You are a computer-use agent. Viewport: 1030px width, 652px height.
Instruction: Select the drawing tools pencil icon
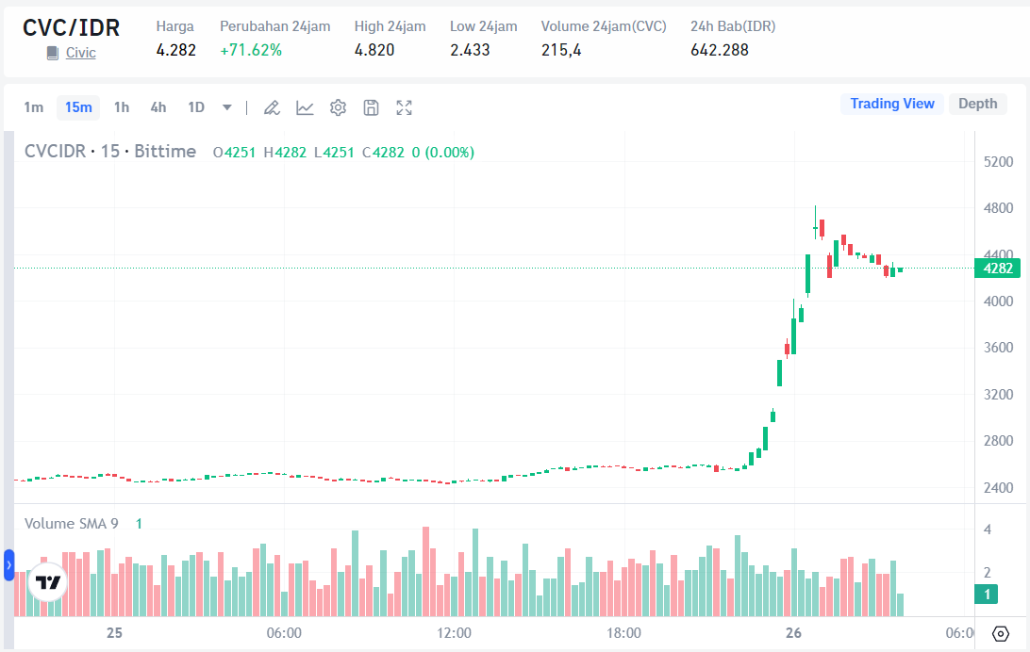click(272, 107)
